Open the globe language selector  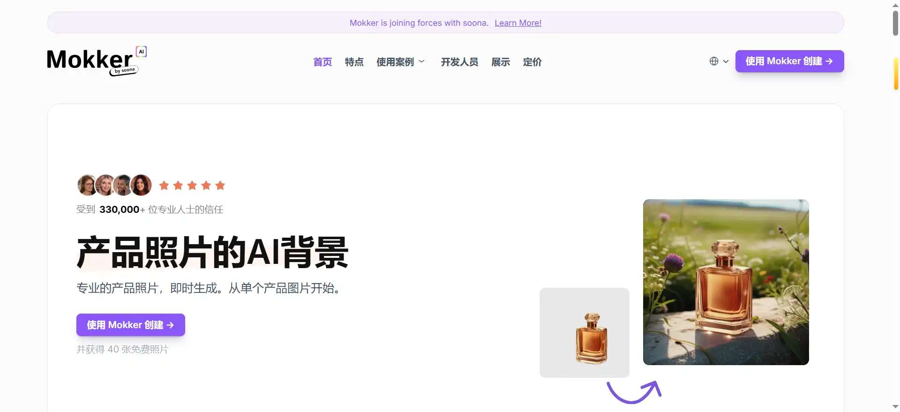pyautogui.click(x=714, y=61)
